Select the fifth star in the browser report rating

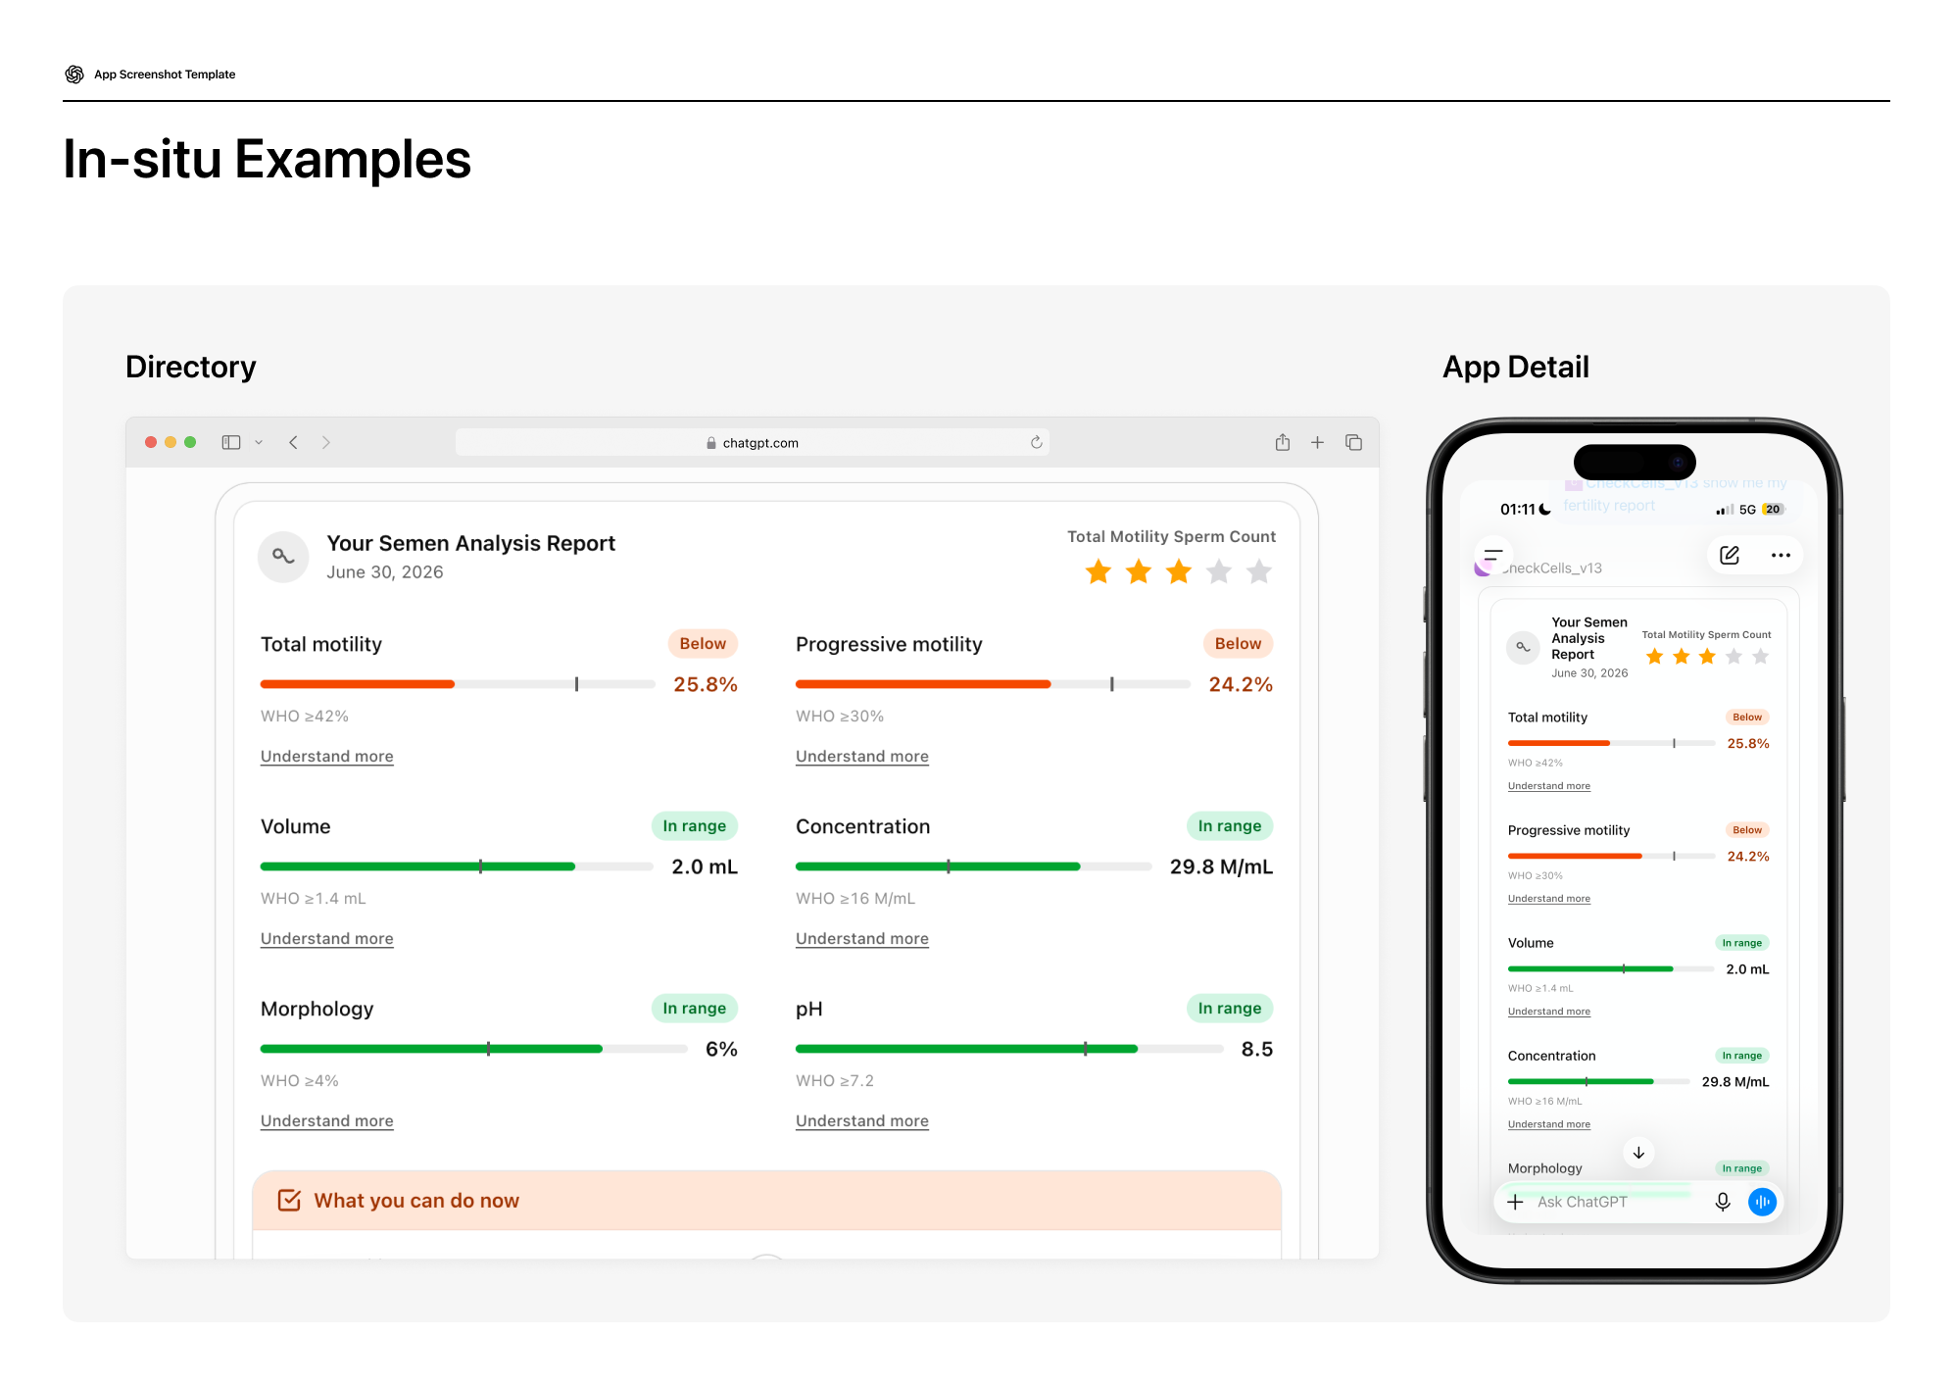tap(1259, 571)
